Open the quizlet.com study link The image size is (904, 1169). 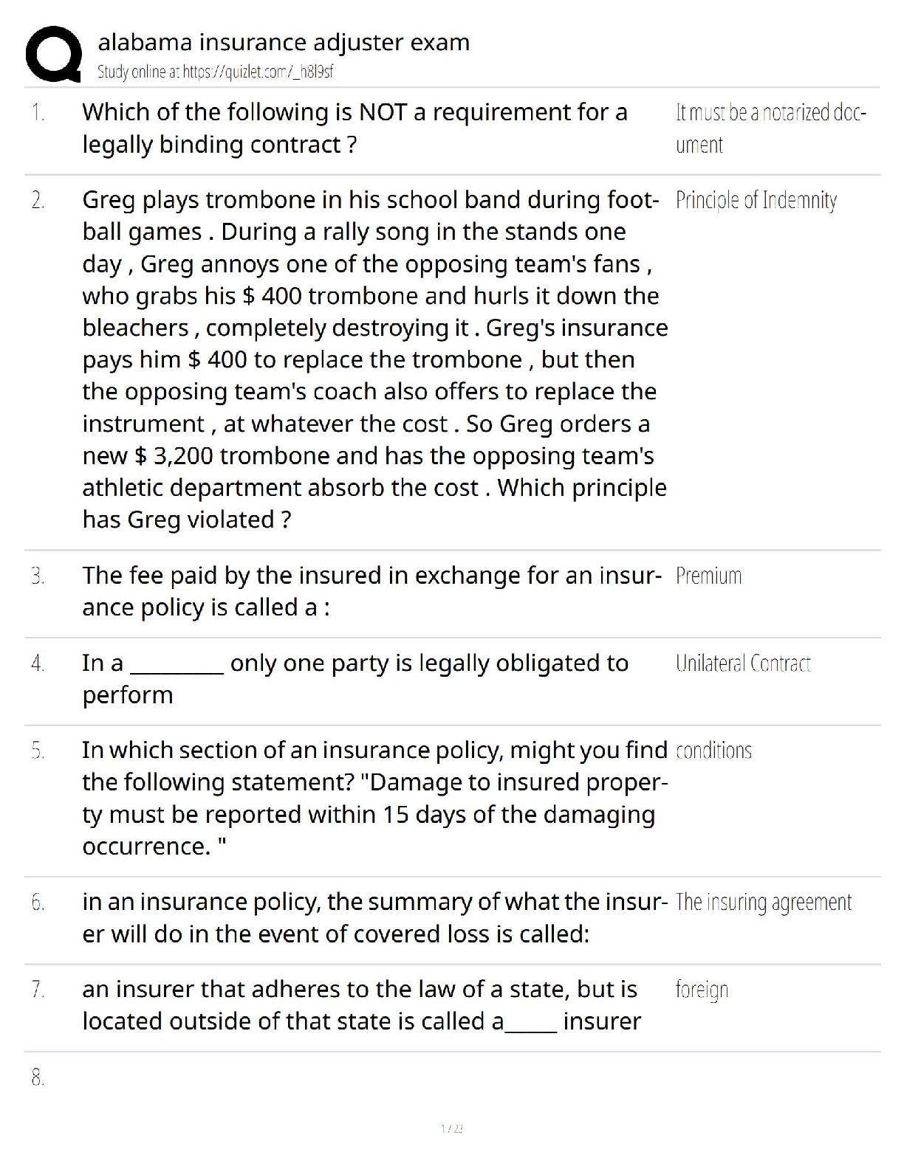[x=215, y=72]
